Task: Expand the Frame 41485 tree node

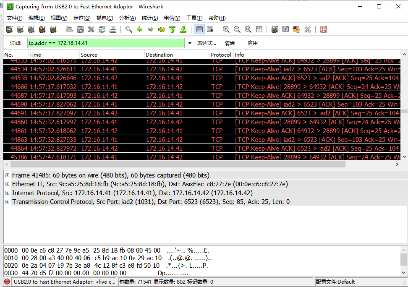Action: tap(7, 175)
